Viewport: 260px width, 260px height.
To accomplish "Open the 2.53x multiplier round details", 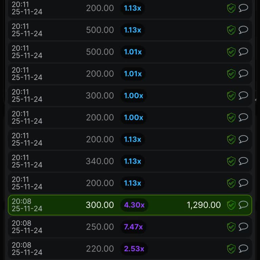I will tap(134, 249).
